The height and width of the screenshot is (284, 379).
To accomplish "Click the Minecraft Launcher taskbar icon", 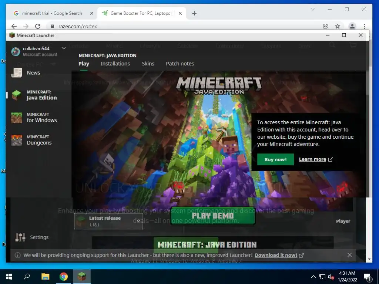I will point(82,277).
